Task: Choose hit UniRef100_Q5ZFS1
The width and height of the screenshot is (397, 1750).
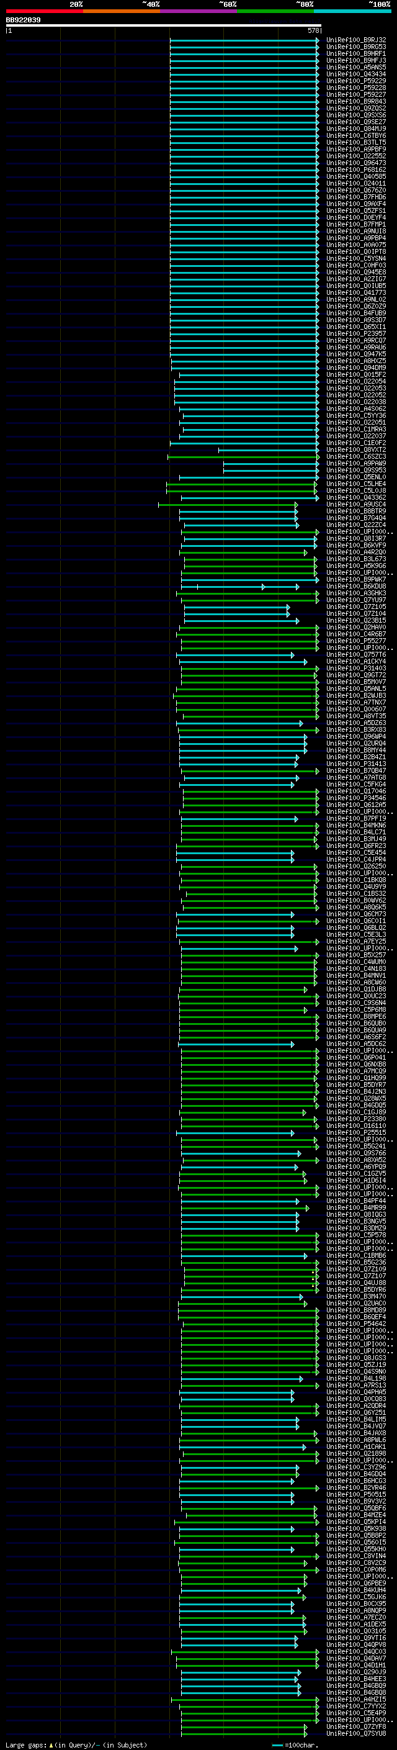Action: click(x=356, y=210)
